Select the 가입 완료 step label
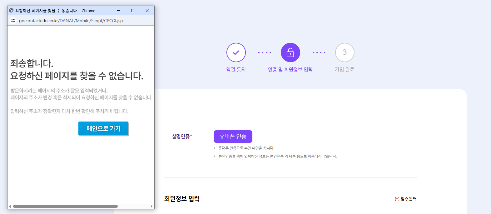This screenshot has width=491, height=214. (345, 69)
